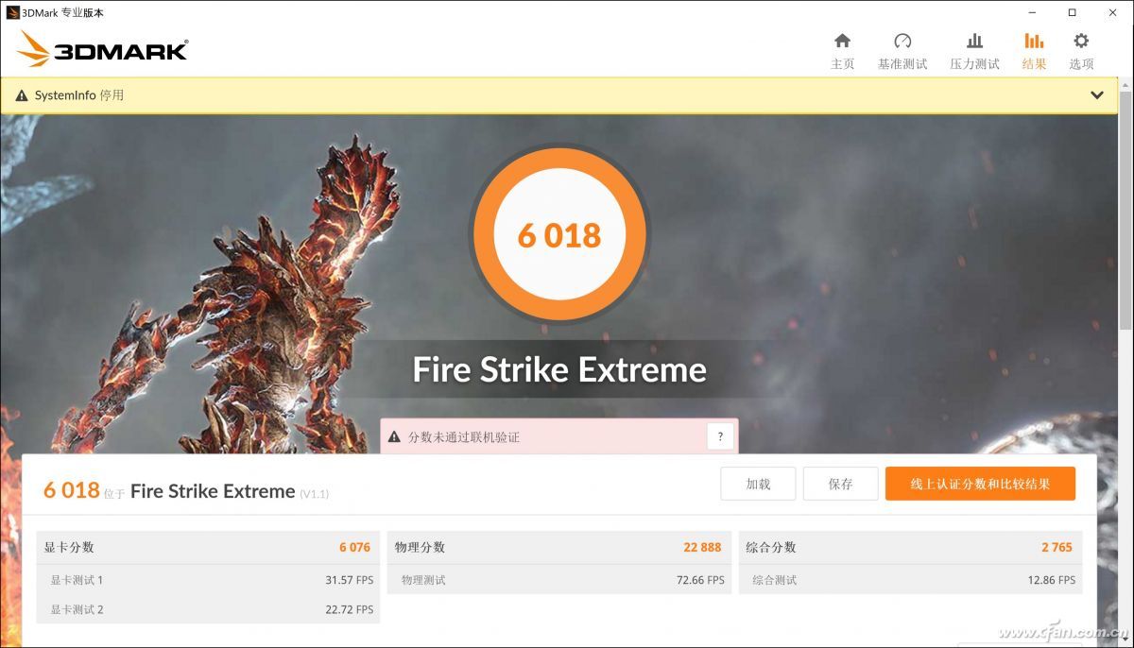Click the 主页 home icon
This screenshot has width=1134, height=648.
[x=841, y=42]
